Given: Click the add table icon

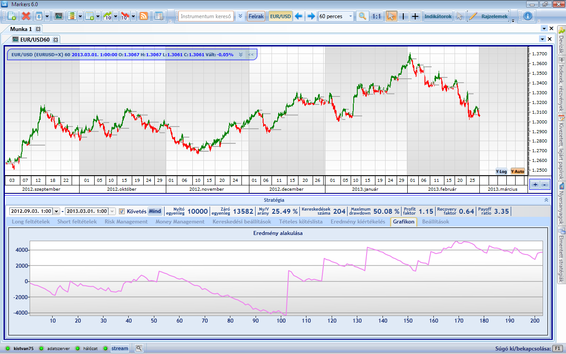Looking at the screenshot, I should point(89,16).
